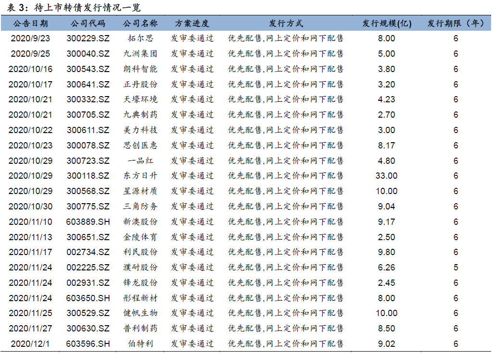Select company name 拓尔思
This screenshot has width=492, height=354.
[x=140, y=38]
